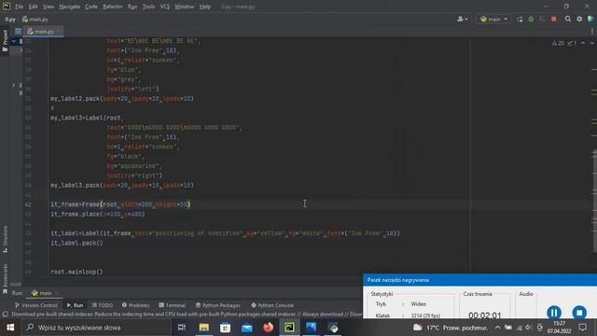Select the main.py editor tab
The width and height of the screenshot is (597, 336).
[44, 32]
